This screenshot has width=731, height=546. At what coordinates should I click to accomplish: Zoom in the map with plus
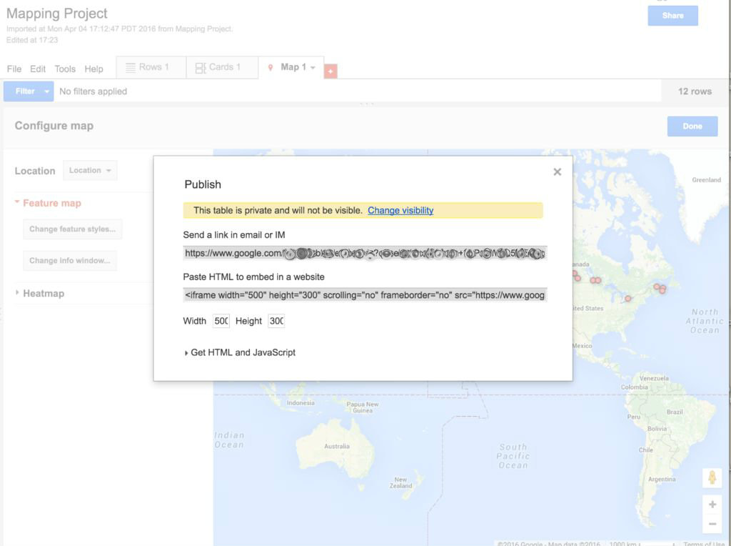712,505
